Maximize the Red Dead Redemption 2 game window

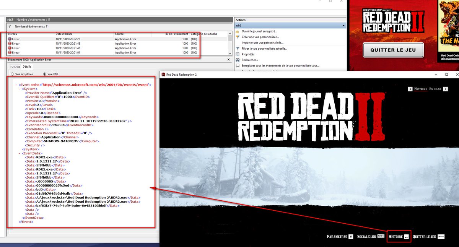[x=446, y=75]
